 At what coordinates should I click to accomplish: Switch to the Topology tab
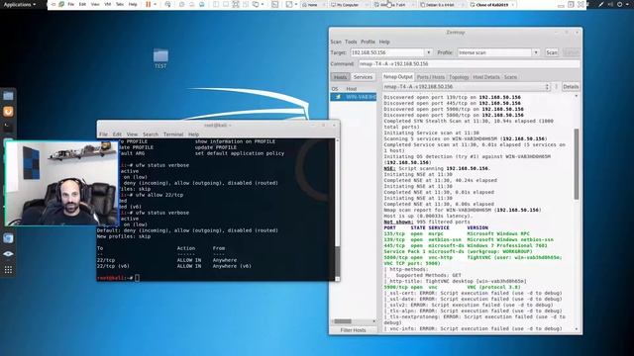pos(459,77)
